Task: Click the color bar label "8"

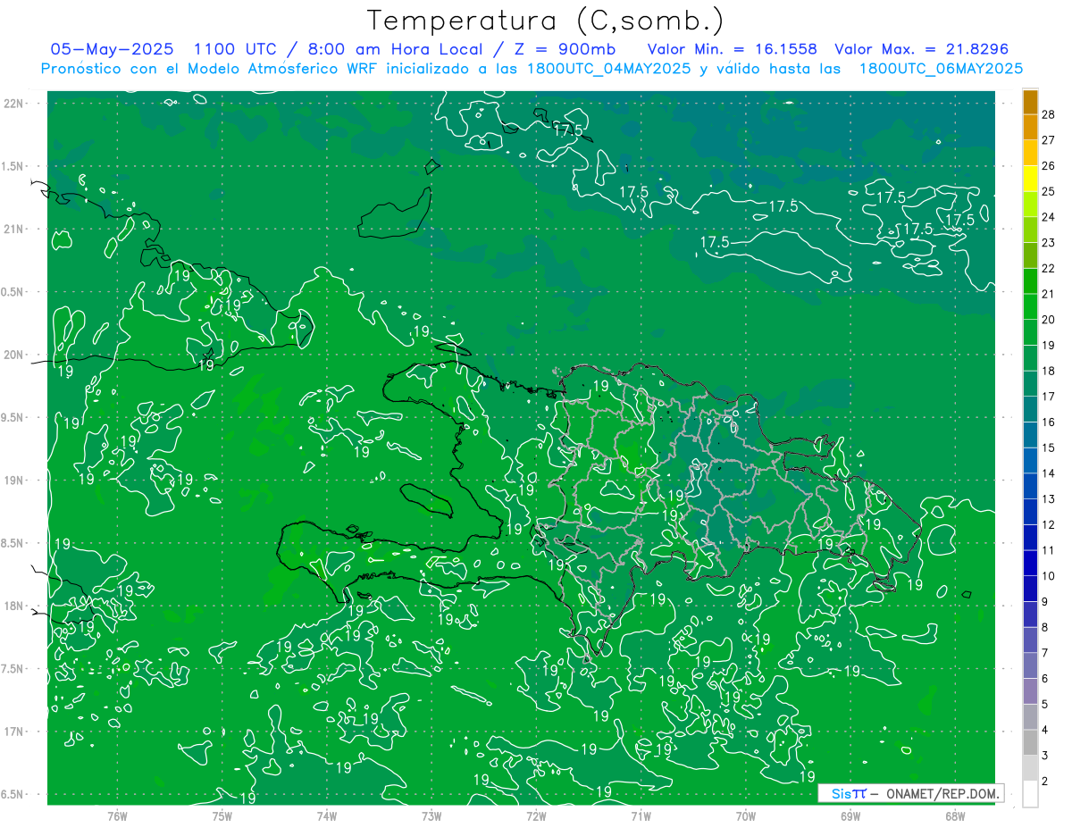Action: click(1046, 627)
